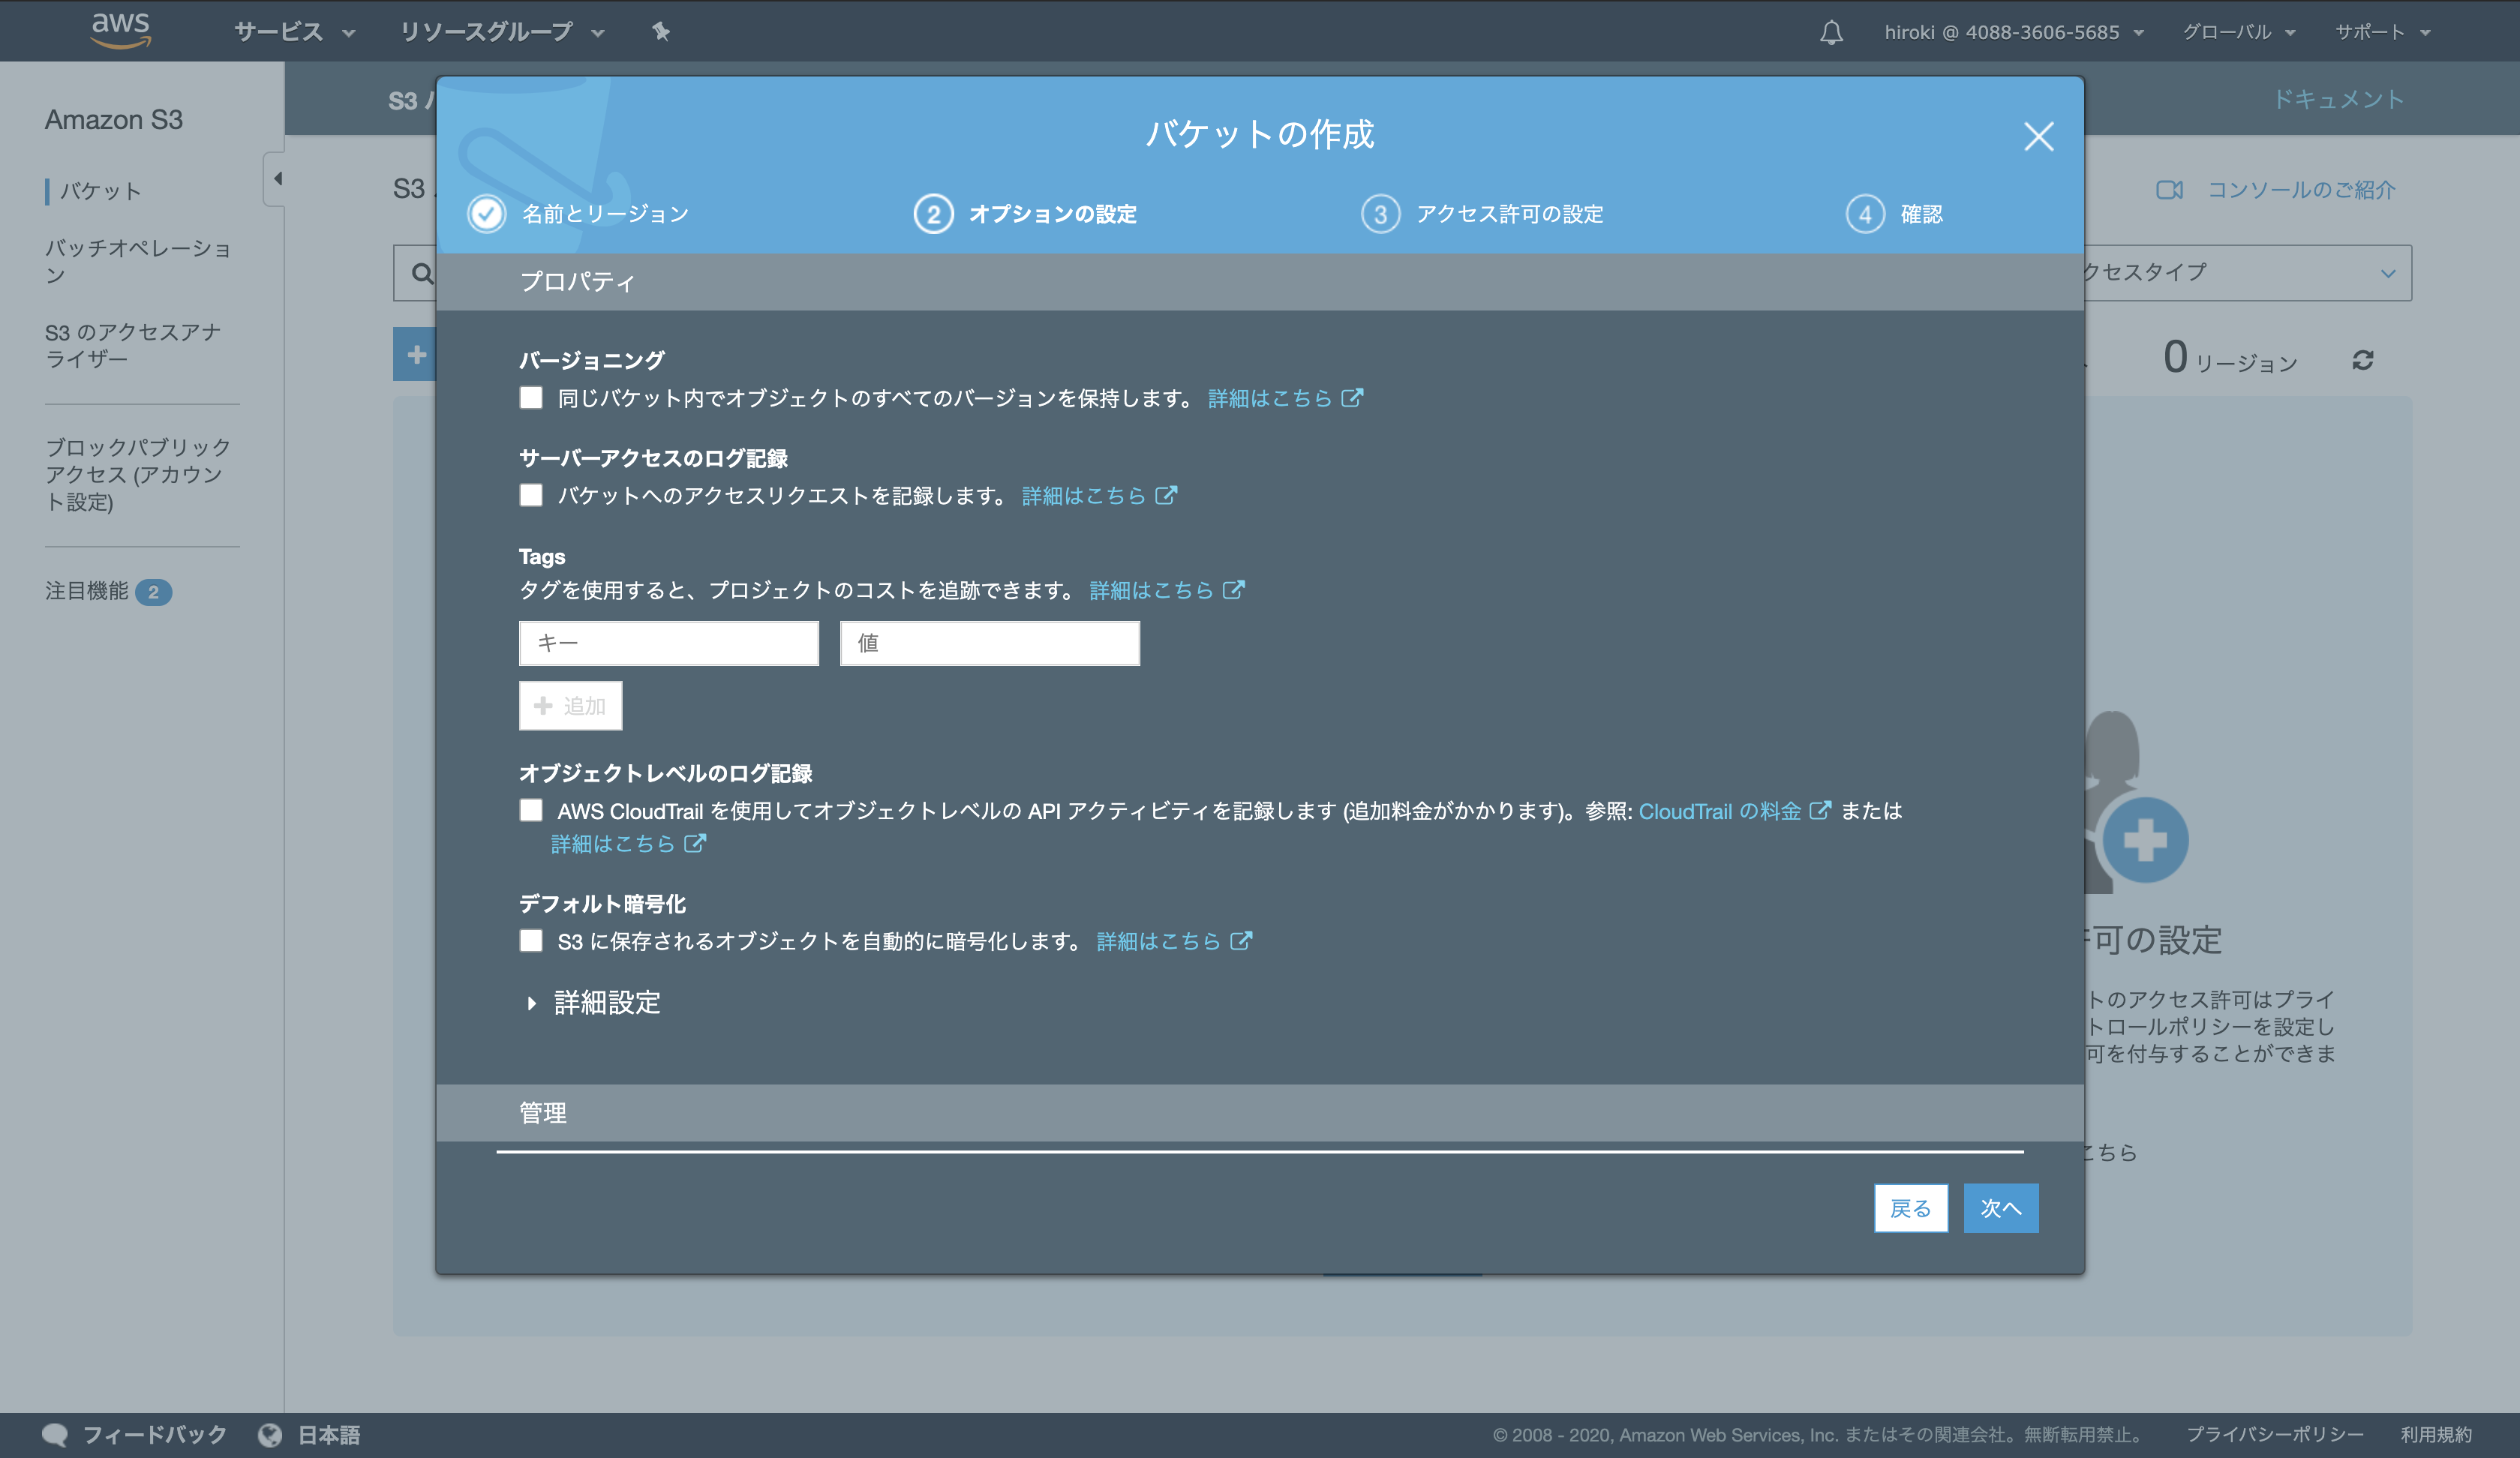The height and width of the screenshot is (1458, 2520).
Task: Click the Tags キー input field
Action: click(x=668, y=643)
